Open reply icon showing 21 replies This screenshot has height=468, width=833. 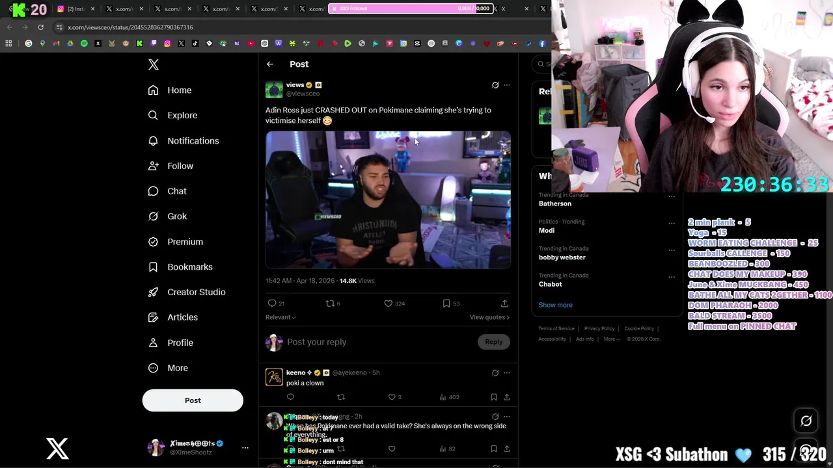(x=277, y=304)
